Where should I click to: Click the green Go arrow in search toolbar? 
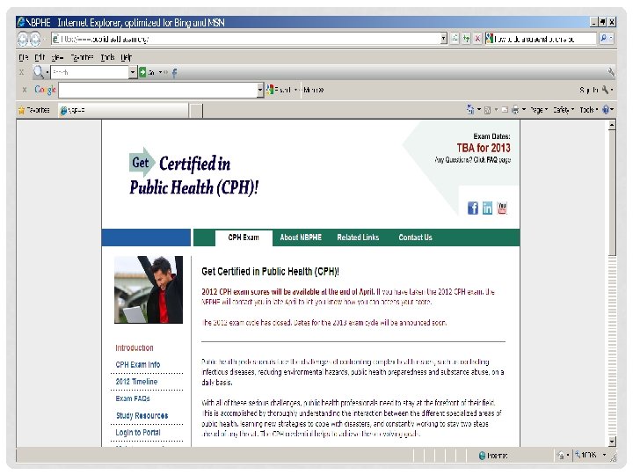[142, 72]
